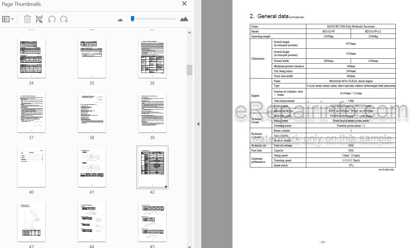
Task: Click the '5.86L' total displacement value
Action: 351,101
